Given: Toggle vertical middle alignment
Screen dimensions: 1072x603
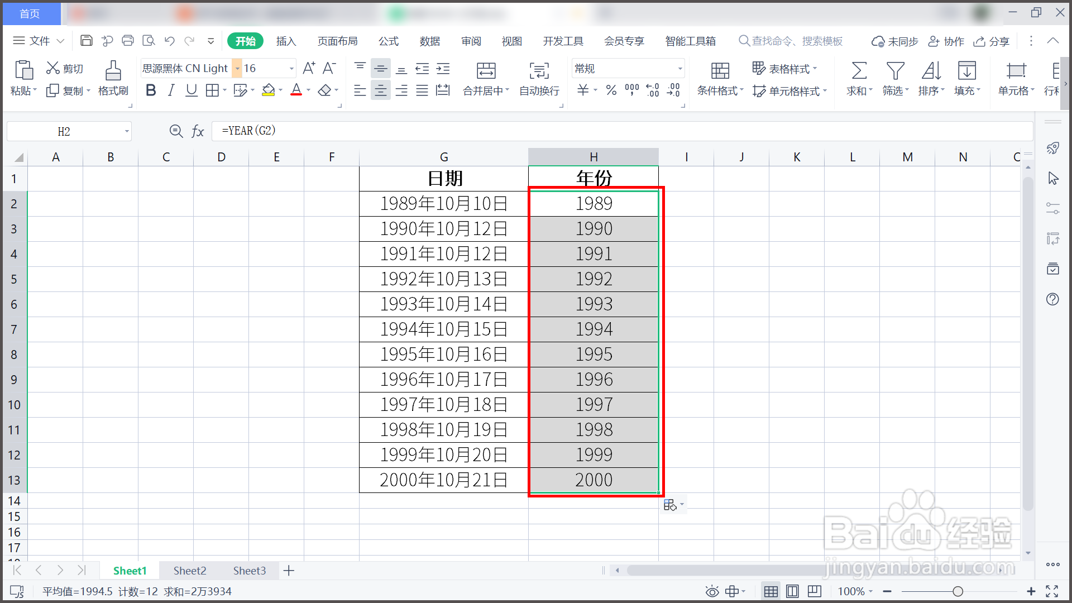Looking at the screenshot, I should tap(381, 69).
